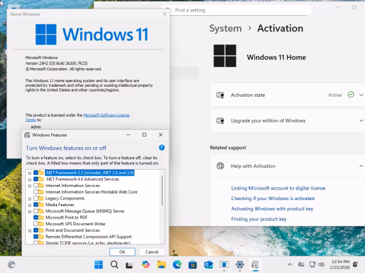This screenshot has width=365, height=273.
Task: Expand the Activation state section
Action: 361,95
